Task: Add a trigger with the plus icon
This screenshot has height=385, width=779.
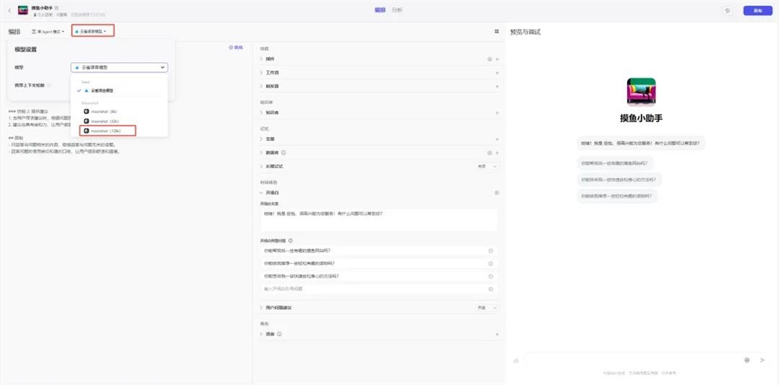Action: [x=497, y=86]
